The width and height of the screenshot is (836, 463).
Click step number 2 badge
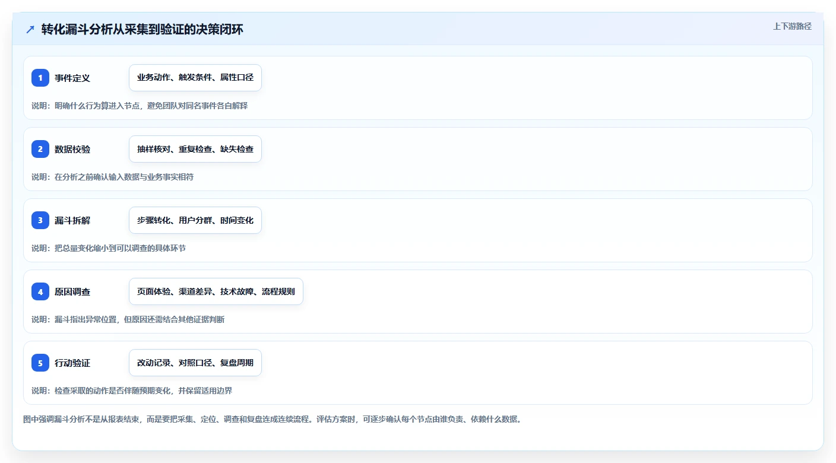[40, 149]
